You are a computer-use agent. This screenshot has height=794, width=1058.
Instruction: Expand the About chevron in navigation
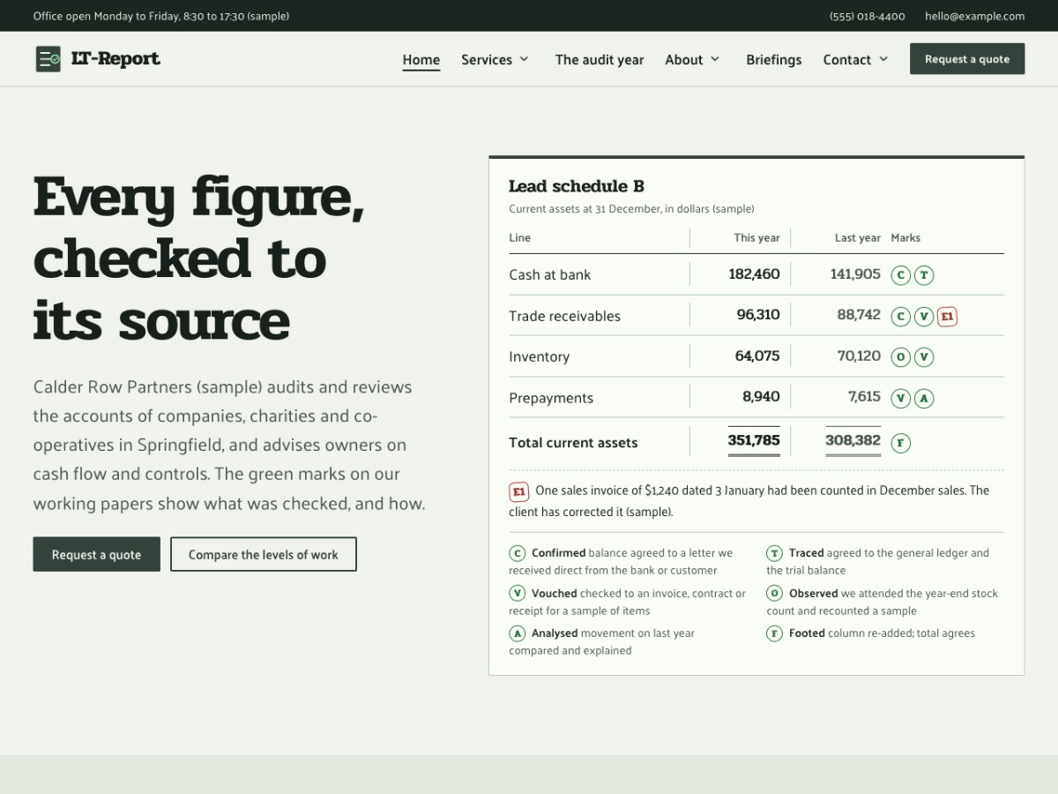click(x=715, y=59)
